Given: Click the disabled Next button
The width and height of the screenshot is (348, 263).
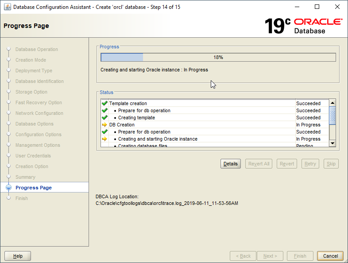Looking at the screenshot, I should [270, 256].
